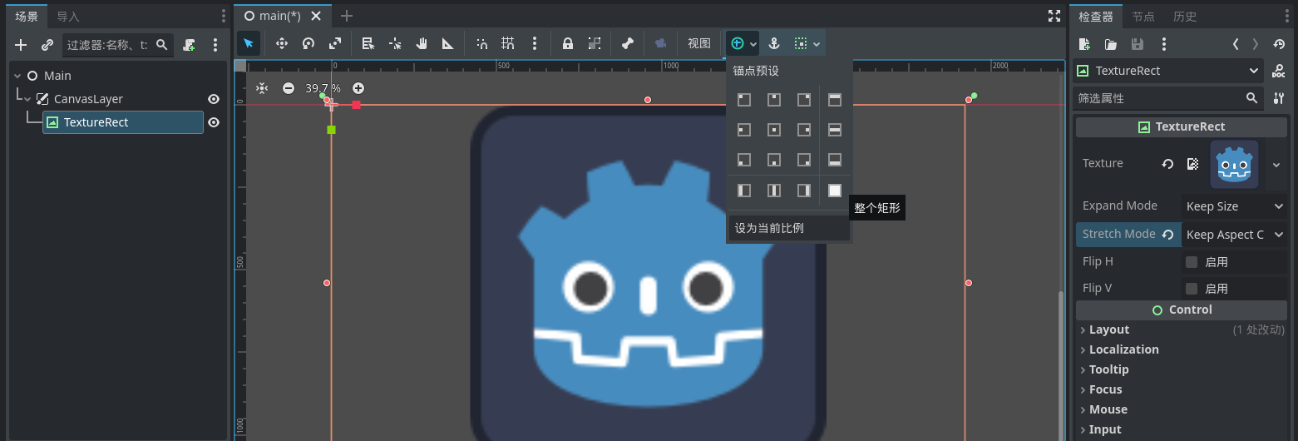Image resolution: width=1298 pixels, height=441 pixels.
Task: Open documentation with the DOC icon
Action: tap(1278, 71)
